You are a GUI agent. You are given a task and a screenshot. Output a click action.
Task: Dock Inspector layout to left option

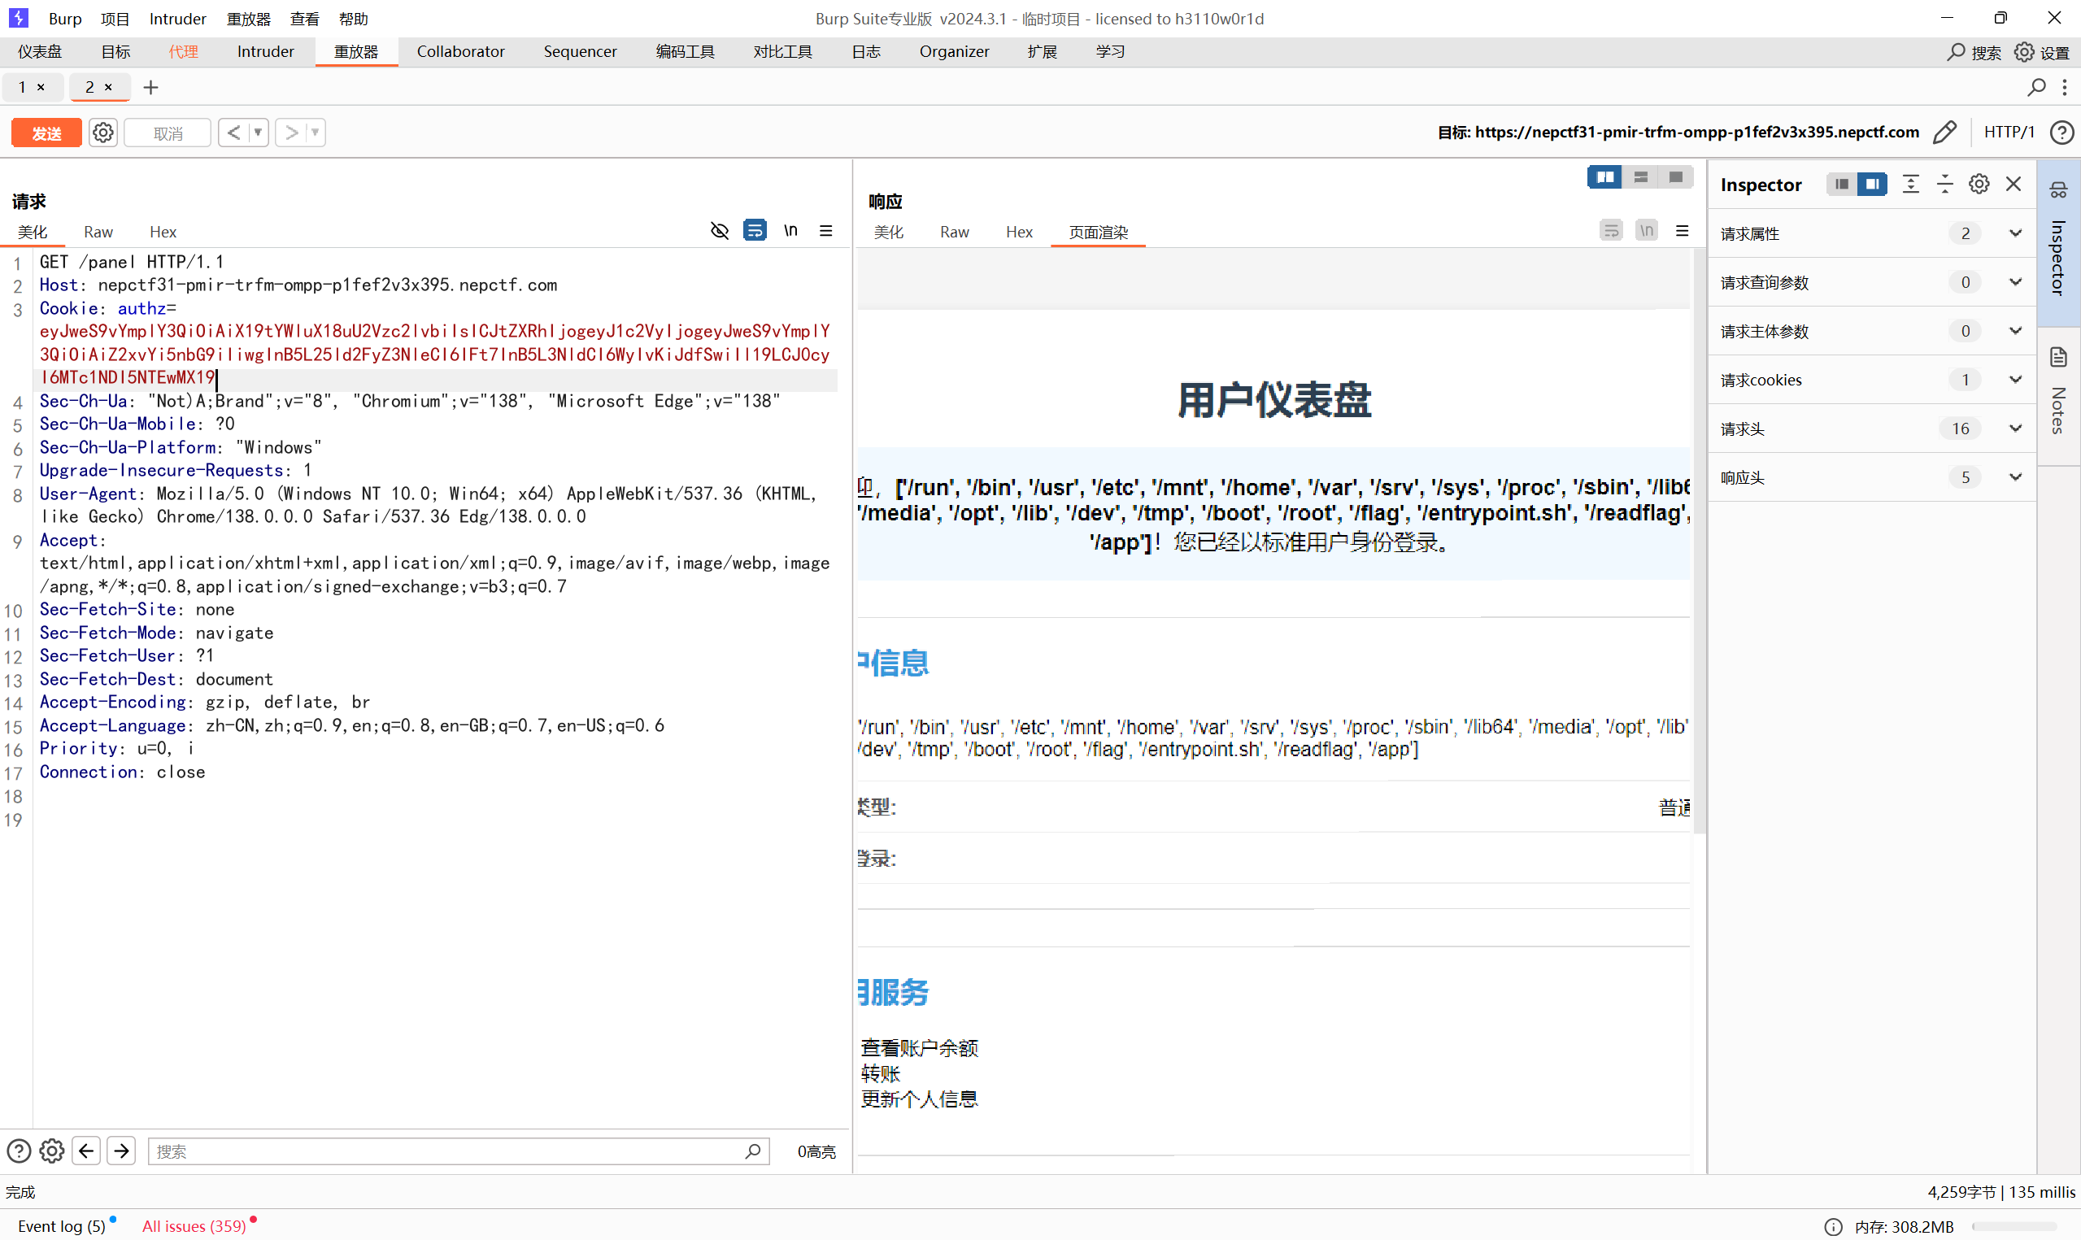tap(1841, 184)
